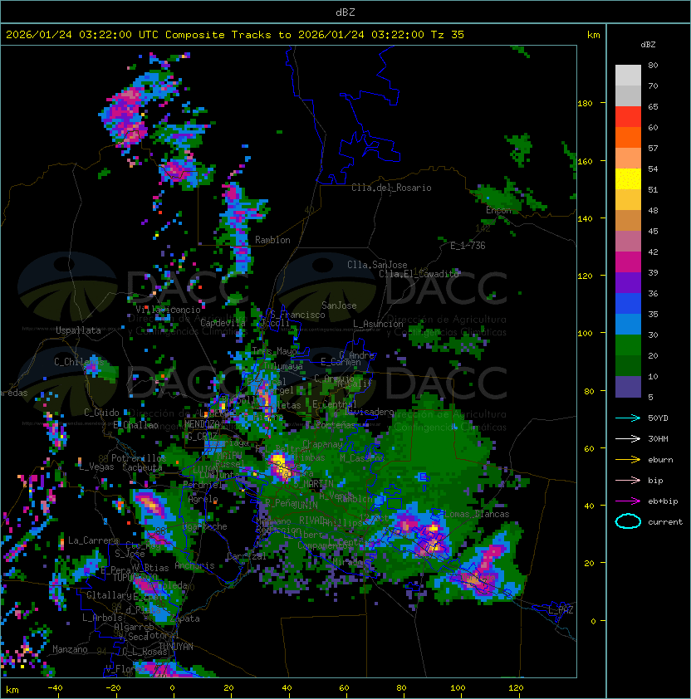This screenshot has height=699, width=691.
Task: Click the yellow eburn arrow in legend
Action: click(x=628, y=460)
